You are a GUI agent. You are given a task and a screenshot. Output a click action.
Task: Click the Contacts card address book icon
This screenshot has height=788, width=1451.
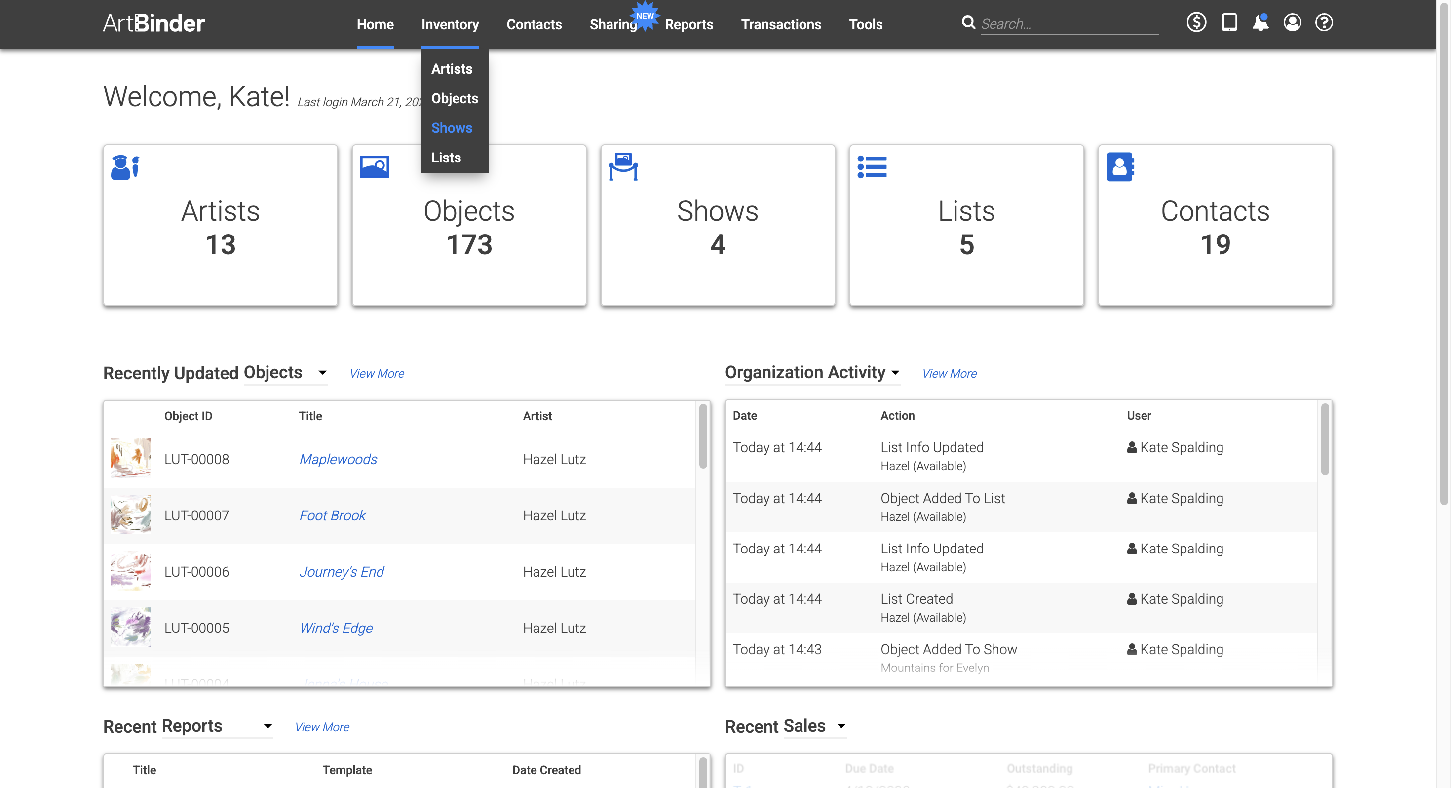pos(1120,167)
